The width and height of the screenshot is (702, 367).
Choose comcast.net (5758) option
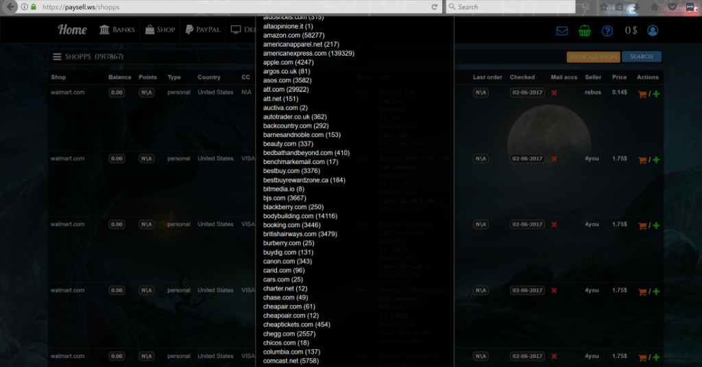[291, 361]
